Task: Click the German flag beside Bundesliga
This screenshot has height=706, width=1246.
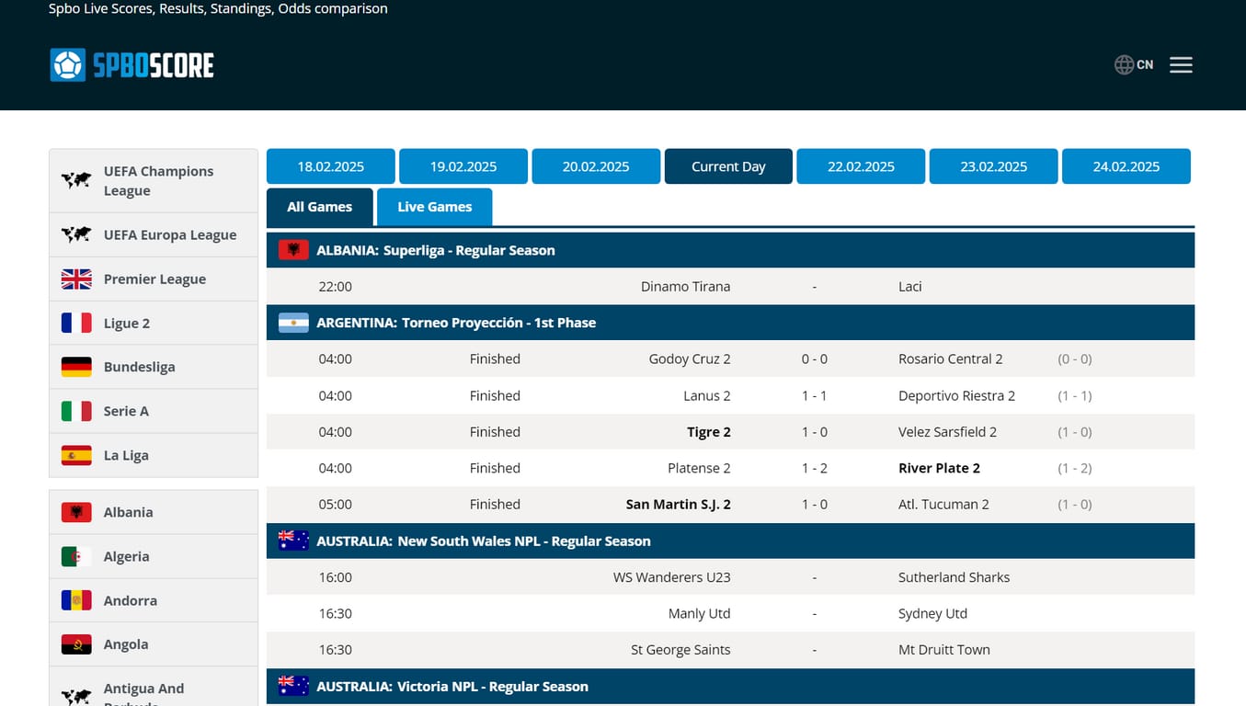Action: (76, 367)
